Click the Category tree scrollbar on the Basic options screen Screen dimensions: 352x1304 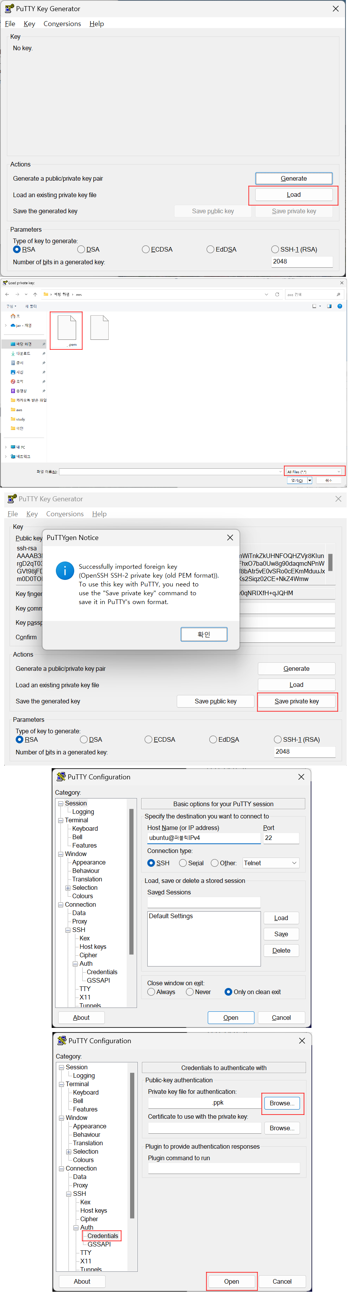pyautogui.click(x=131, y=881)
